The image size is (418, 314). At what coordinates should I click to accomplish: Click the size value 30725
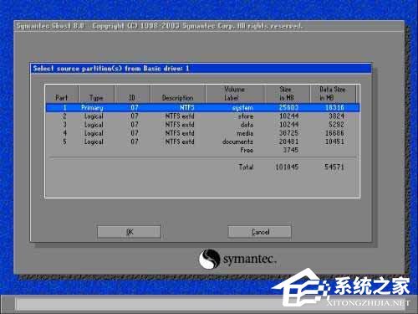(288, 133)
